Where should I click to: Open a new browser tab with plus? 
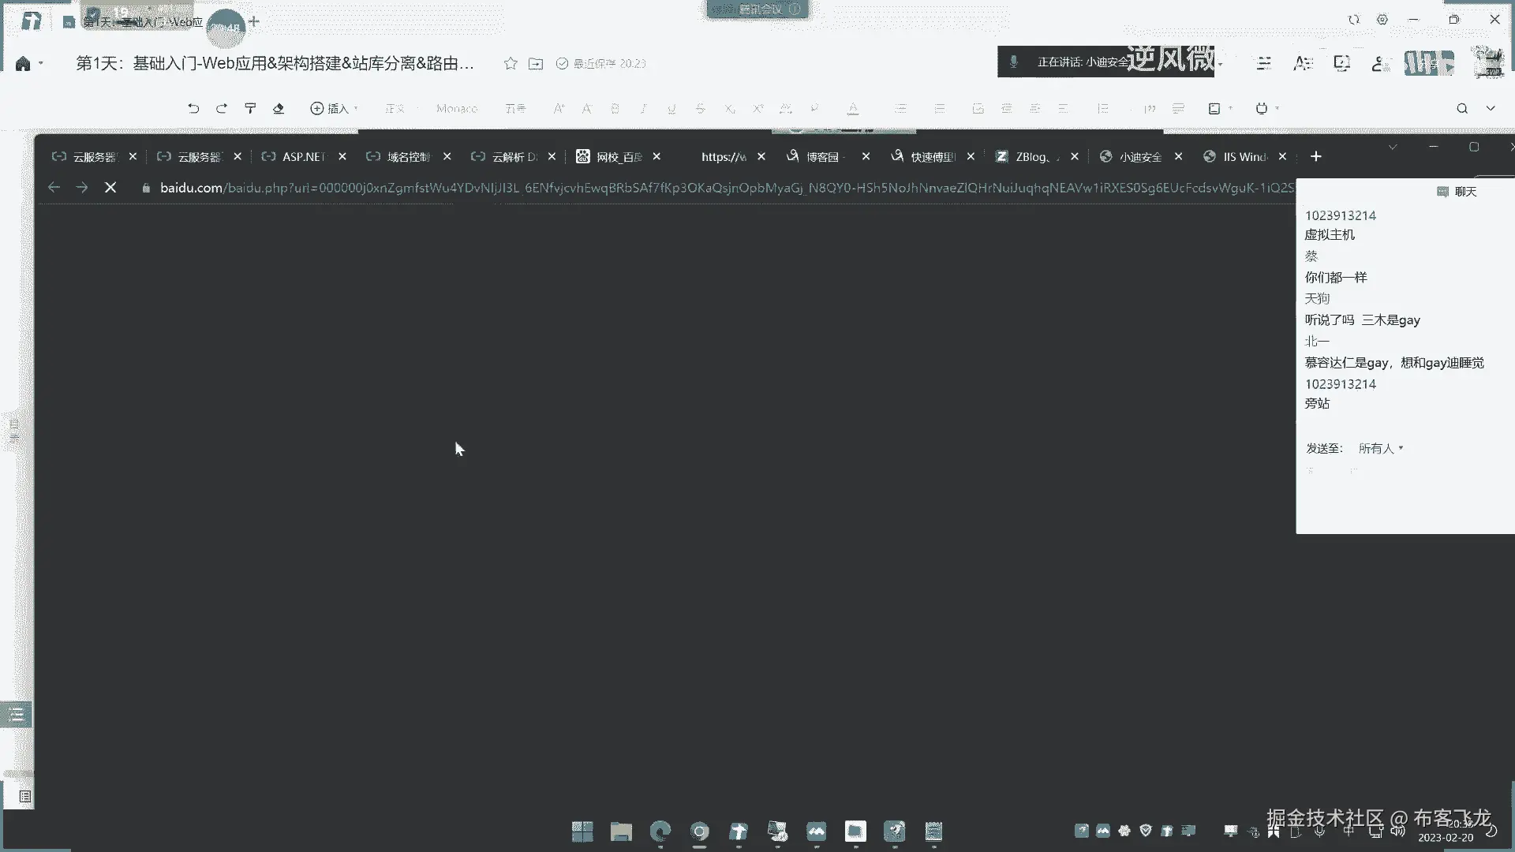coord(1315,157)
